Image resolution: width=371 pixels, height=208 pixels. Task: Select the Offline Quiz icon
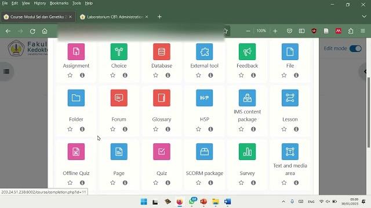tap(76, 151)
